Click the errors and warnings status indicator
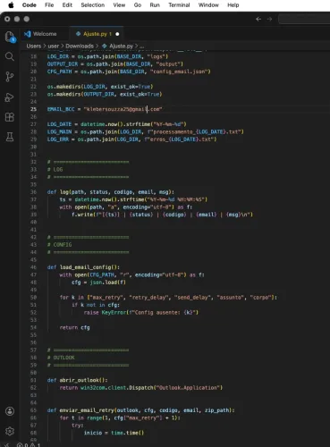330x447 pixels. [29, 445]
